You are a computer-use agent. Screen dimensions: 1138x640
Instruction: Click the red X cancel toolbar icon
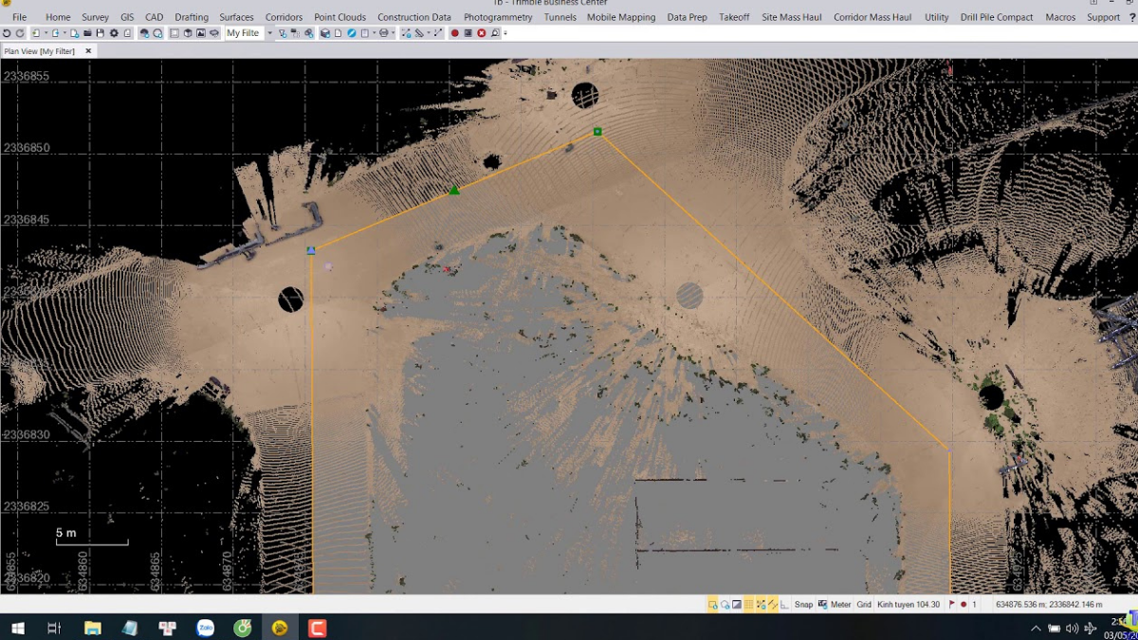click(x=481, y=33)
